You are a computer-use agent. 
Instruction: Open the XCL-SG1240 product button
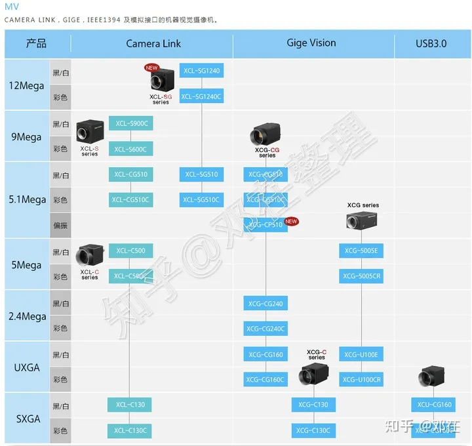pos(201,71)
